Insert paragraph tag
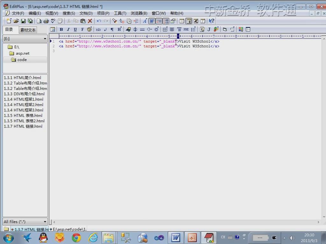This screenshot has width=326, height=244. [112, 30]
